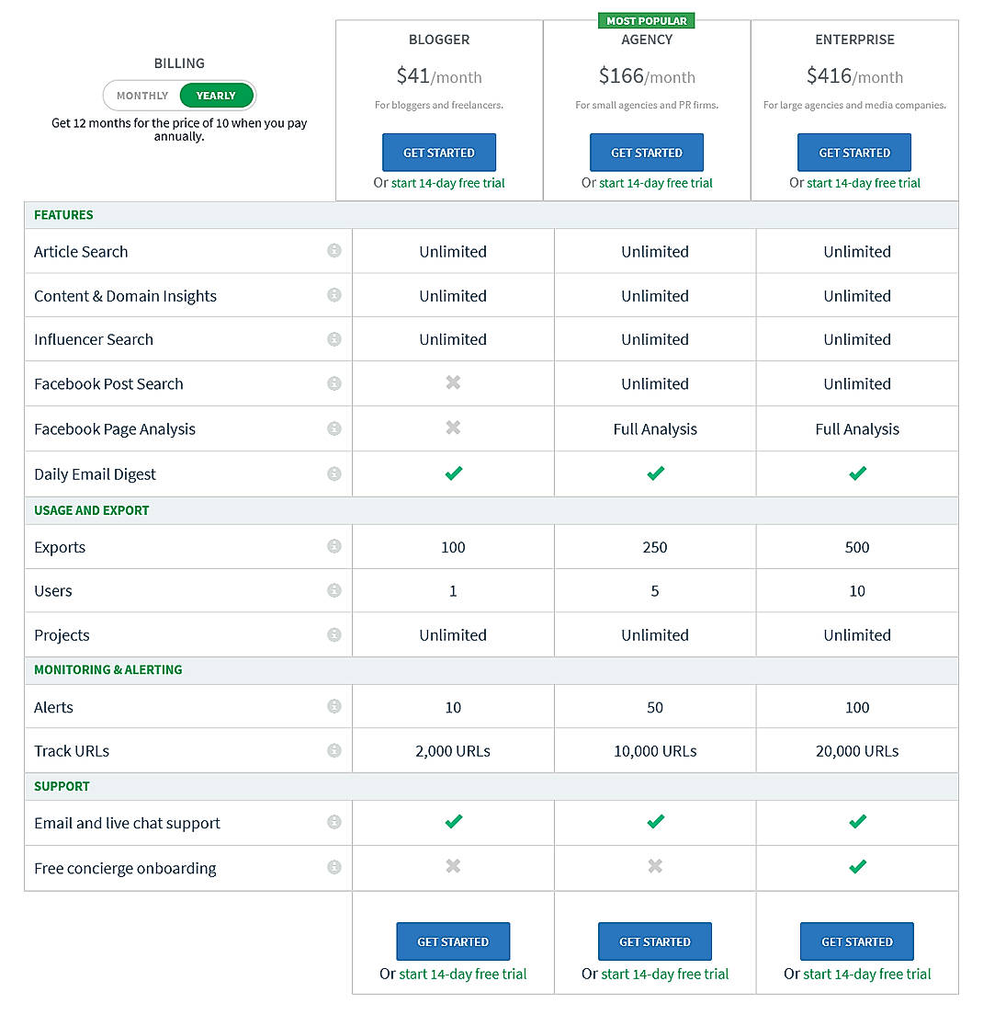Click info icon beside Content & Domain Insights

334,295
